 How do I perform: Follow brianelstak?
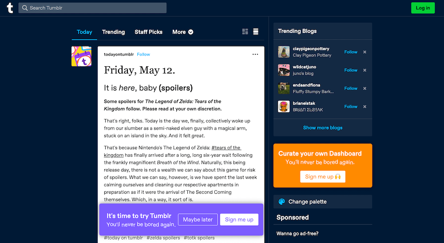tap(351, 107)
